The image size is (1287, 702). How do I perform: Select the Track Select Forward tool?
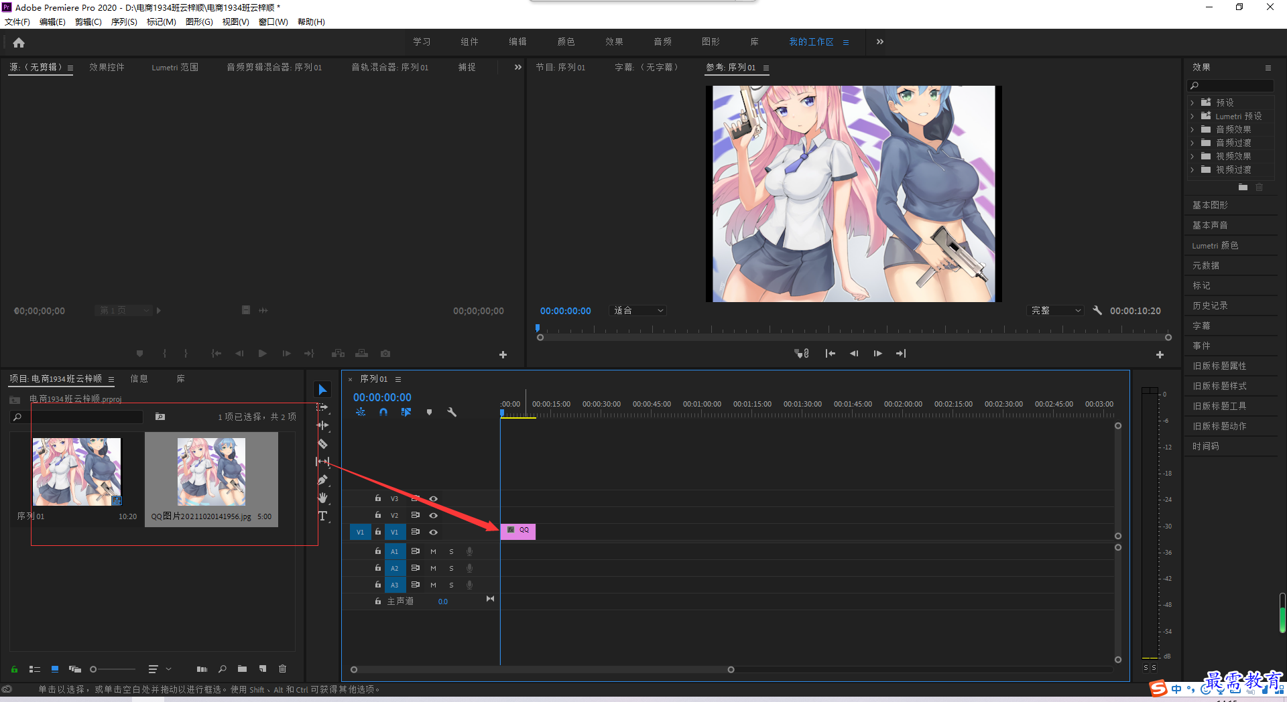[322, 407]
